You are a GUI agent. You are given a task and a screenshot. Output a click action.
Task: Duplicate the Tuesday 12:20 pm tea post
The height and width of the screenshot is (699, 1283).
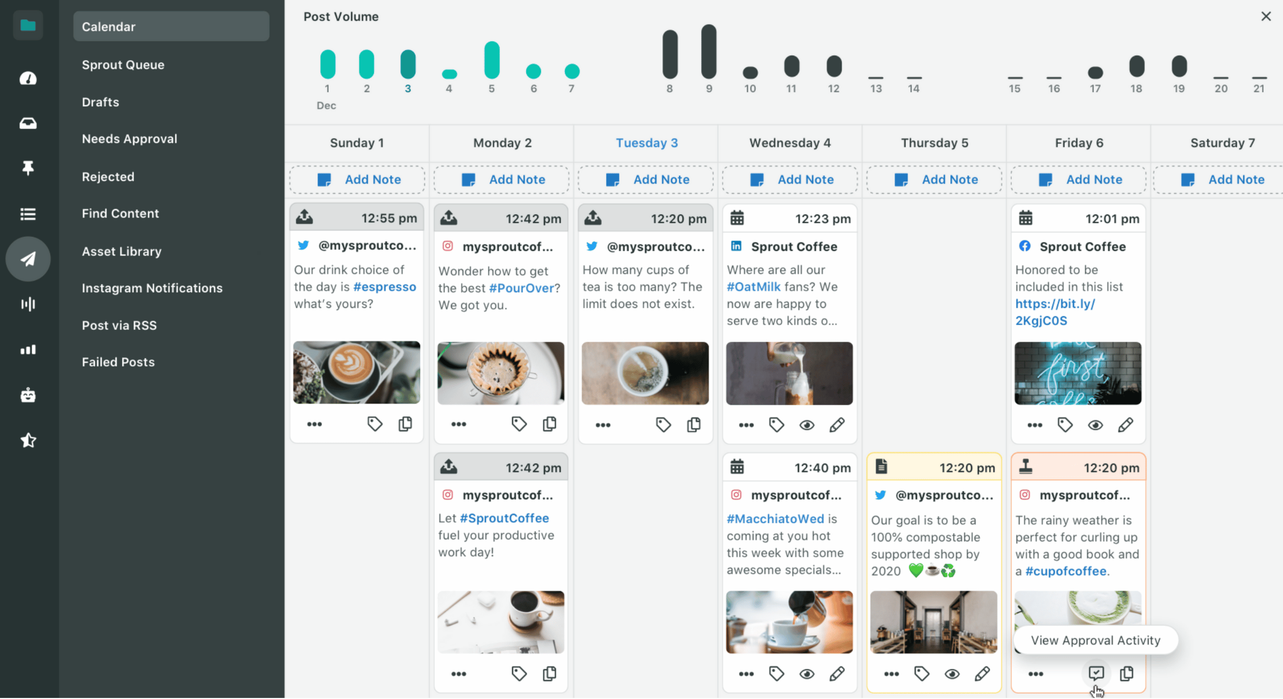[x=693, y=425]
